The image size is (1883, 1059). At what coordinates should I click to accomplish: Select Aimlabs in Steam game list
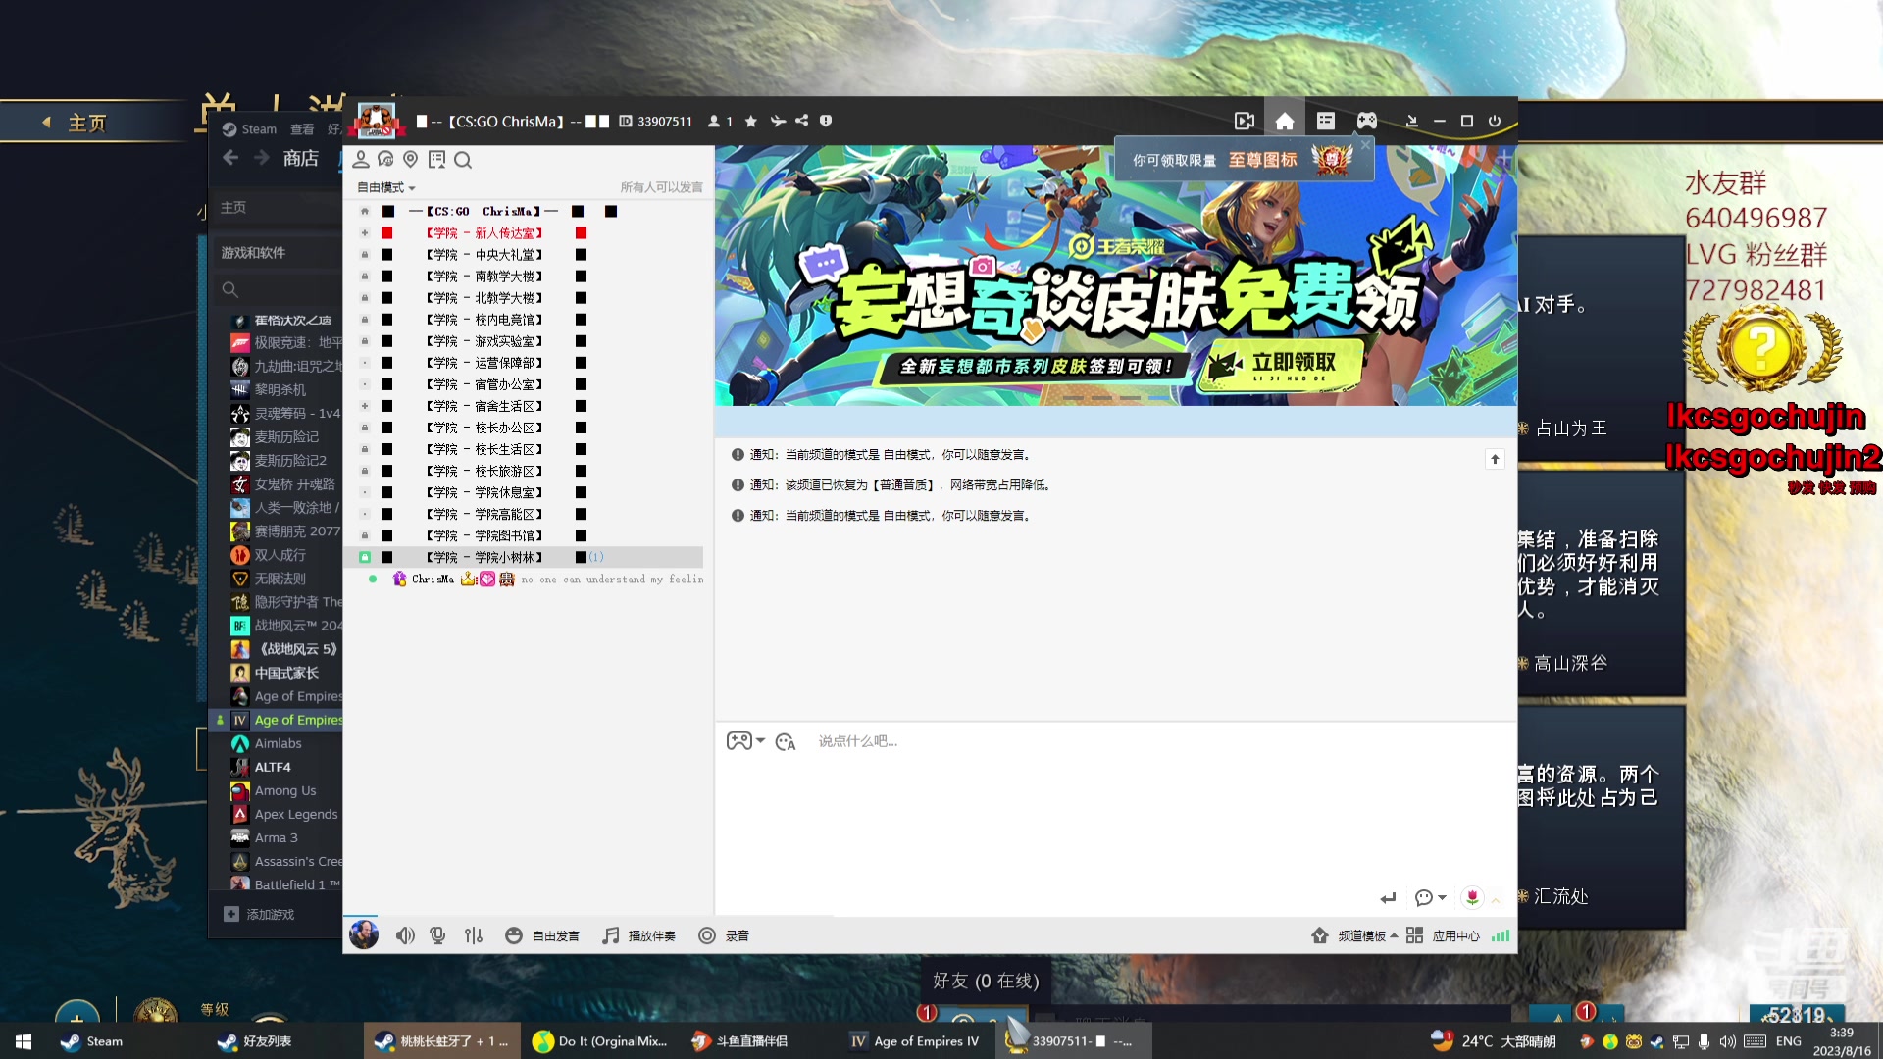pos(278,744)
